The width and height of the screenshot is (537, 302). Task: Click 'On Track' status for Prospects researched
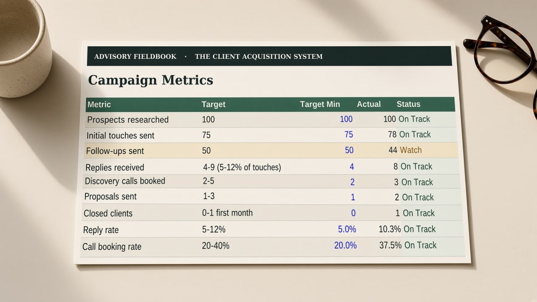414,119
